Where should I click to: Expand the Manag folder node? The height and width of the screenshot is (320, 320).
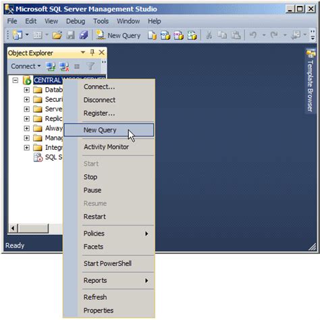(26, 138)
